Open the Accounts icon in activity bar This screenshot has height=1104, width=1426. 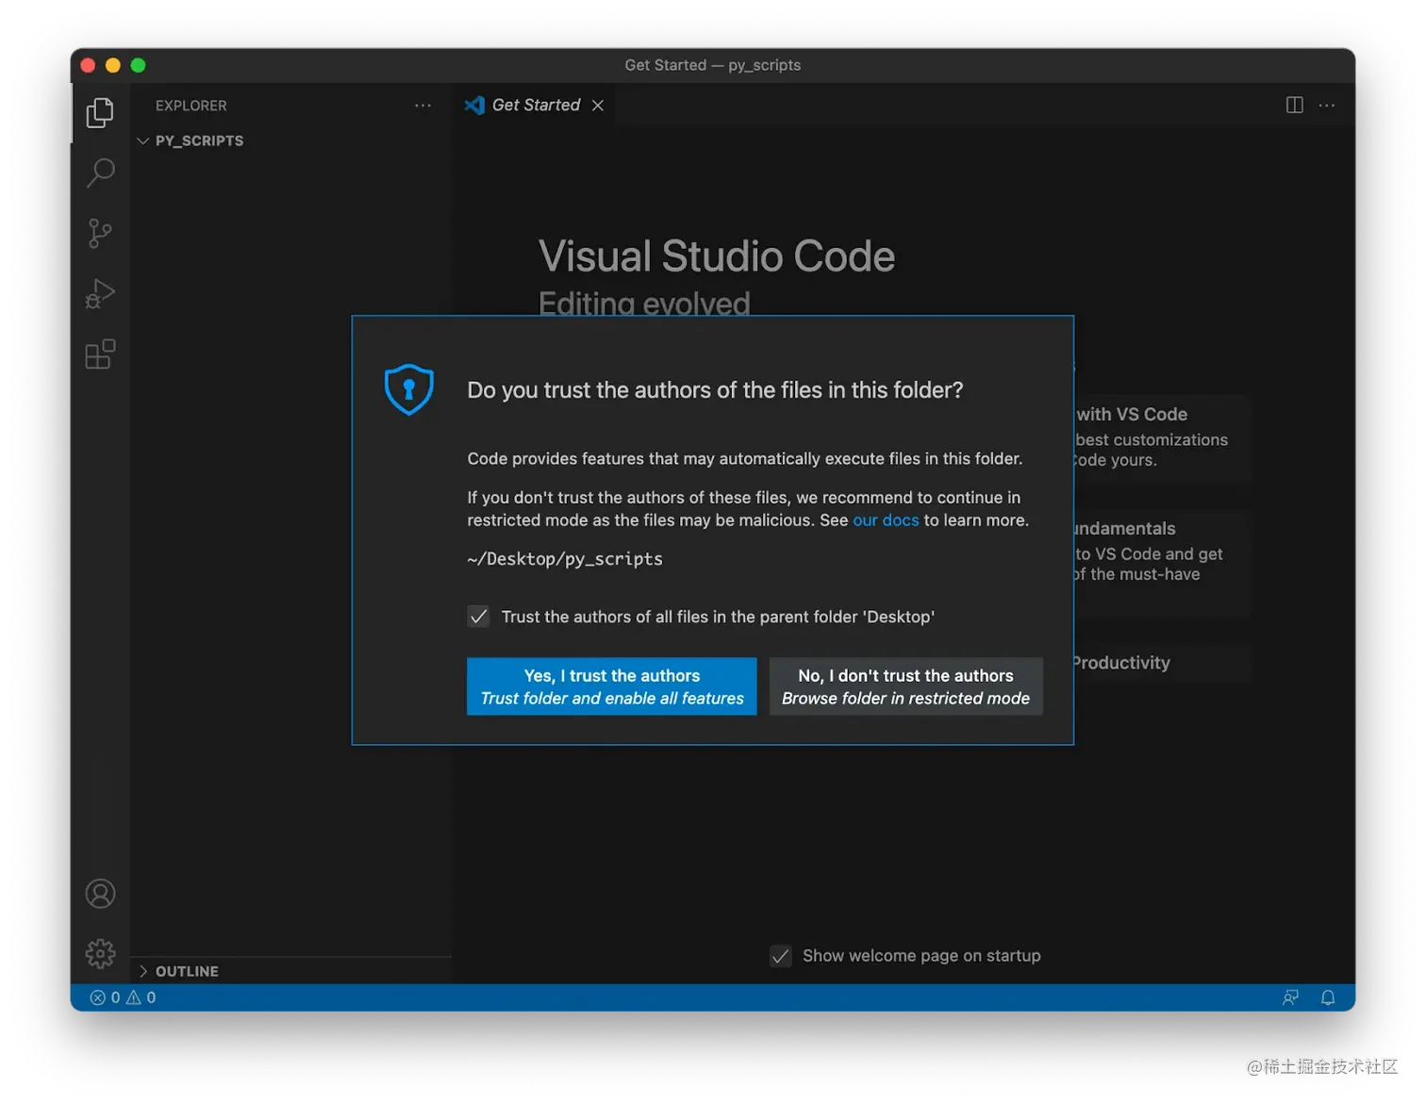tap(100, 894)
